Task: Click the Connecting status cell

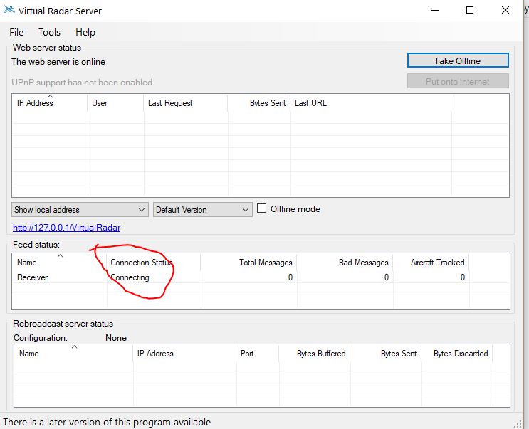Action: coord(130,277)
